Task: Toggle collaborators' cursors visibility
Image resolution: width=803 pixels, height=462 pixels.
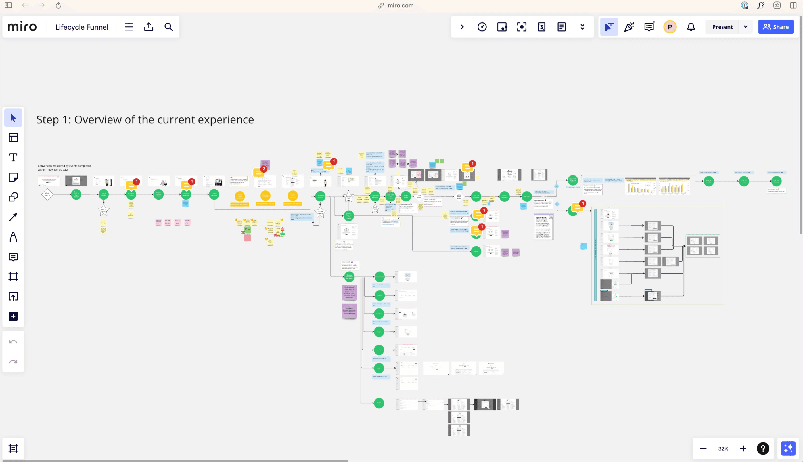Action: click(609, 27)
